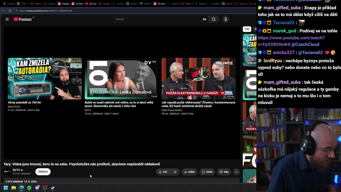The height and width of the screenshot is (192, 341).
Task: Go back with browser back arrow
Action: pyautogui.click(x=3, y=11)
